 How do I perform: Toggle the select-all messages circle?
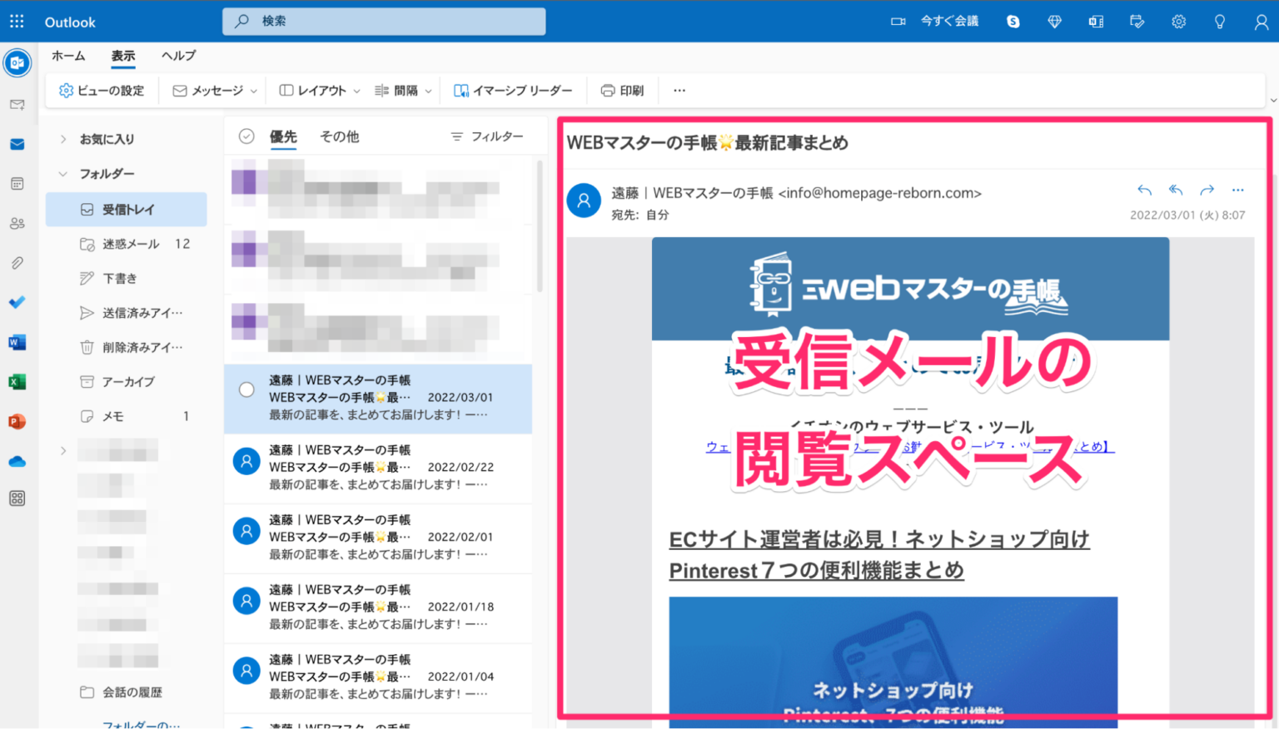[246, 136]
